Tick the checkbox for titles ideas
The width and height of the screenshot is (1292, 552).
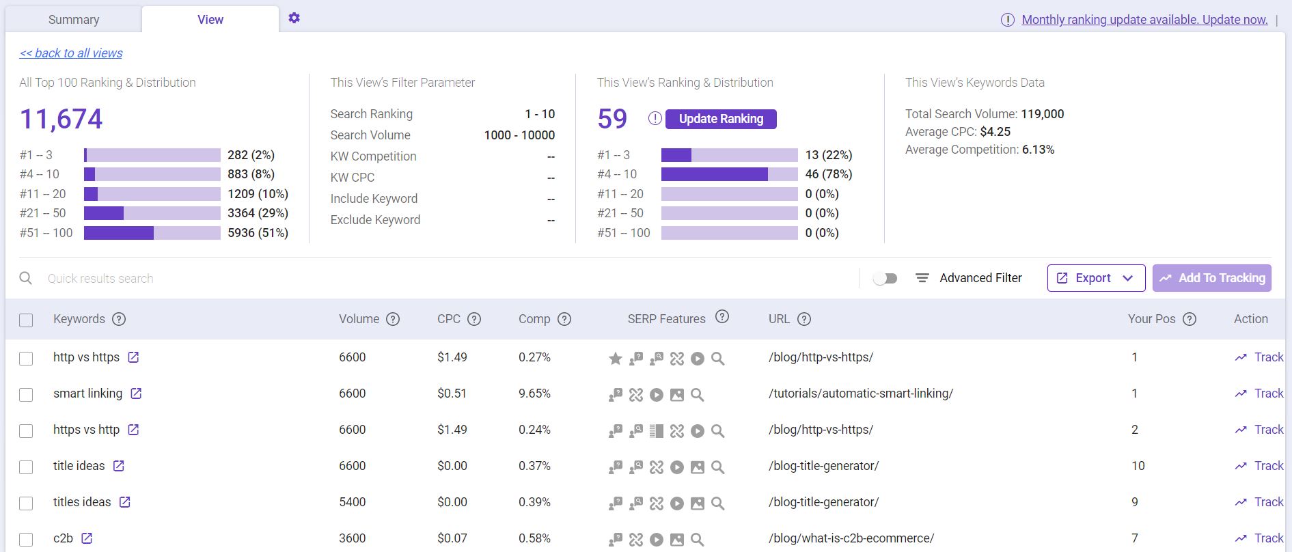[26, 503]
